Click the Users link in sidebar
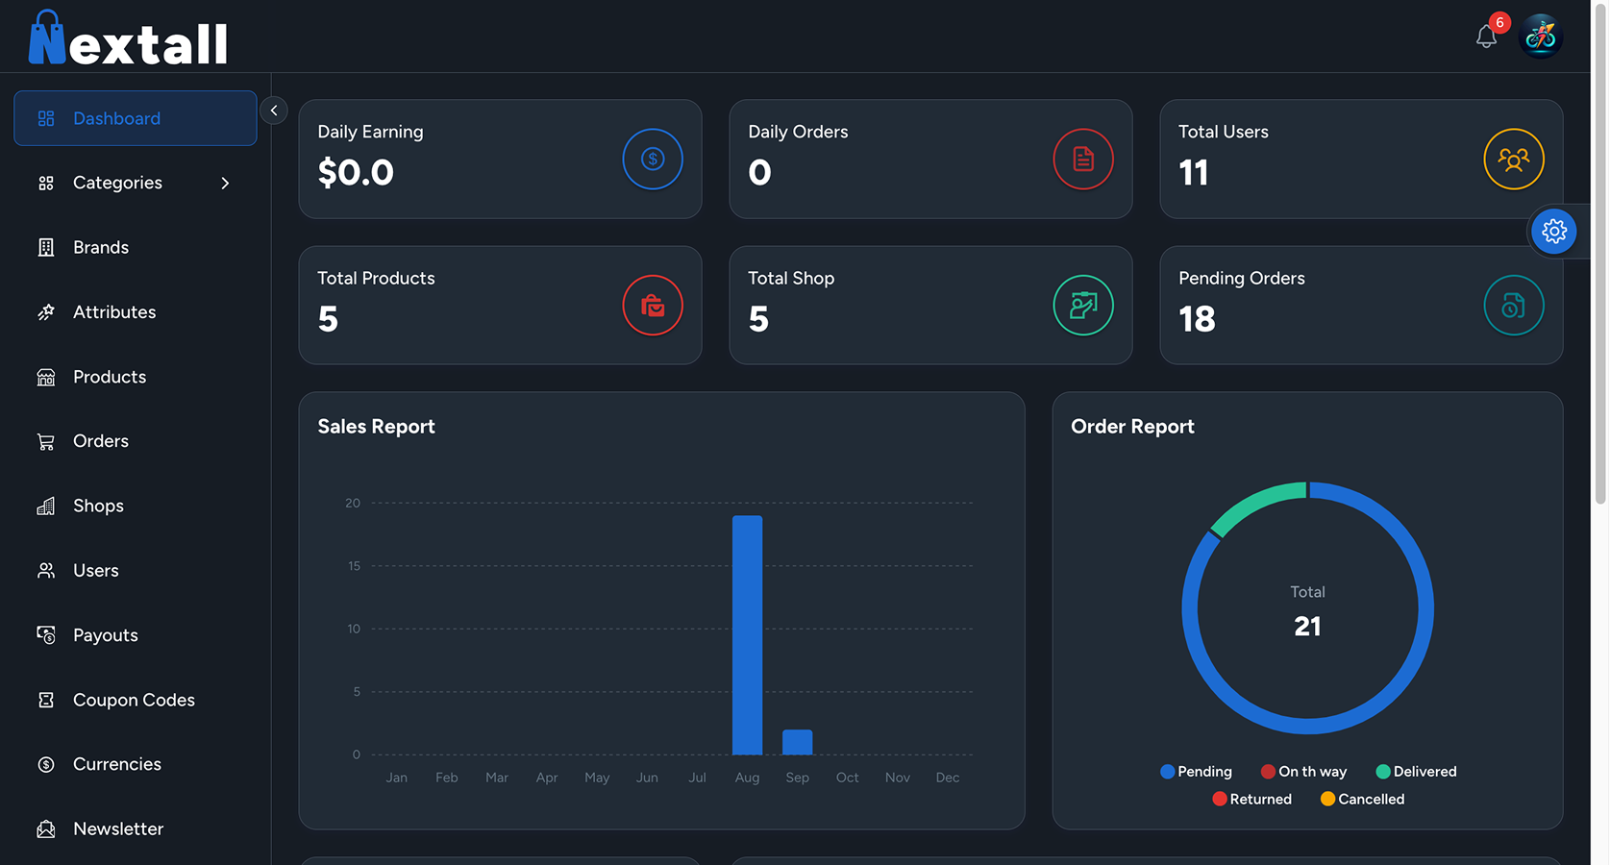Image resolution: width=1610 pixels, height=865 pixels. (x=94, y=570)
